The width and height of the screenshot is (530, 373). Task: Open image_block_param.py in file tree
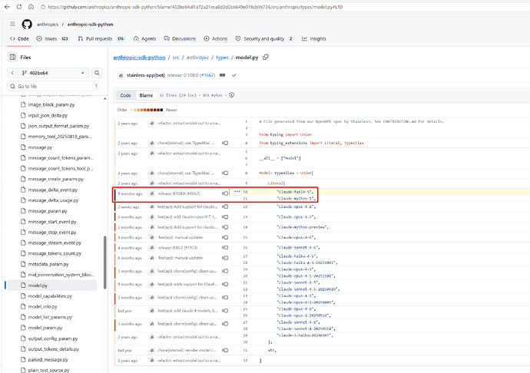tap(51, 104)
